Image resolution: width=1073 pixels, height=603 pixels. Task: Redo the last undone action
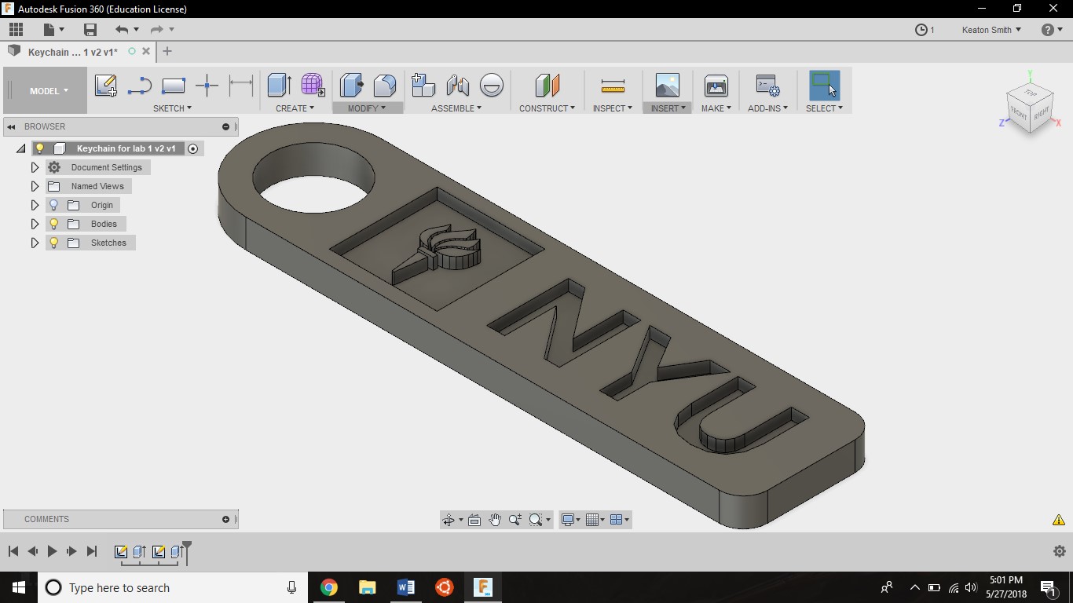pyautogui.click(x=156, y=30)
